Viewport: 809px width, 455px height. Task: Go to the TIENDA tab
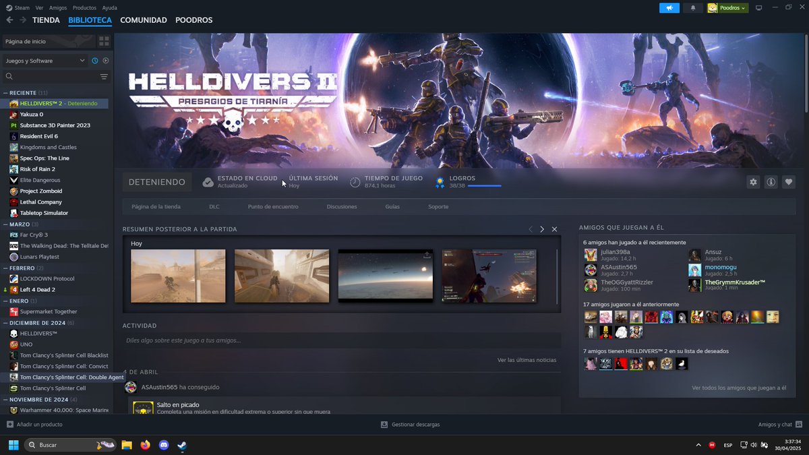(46, 20)
